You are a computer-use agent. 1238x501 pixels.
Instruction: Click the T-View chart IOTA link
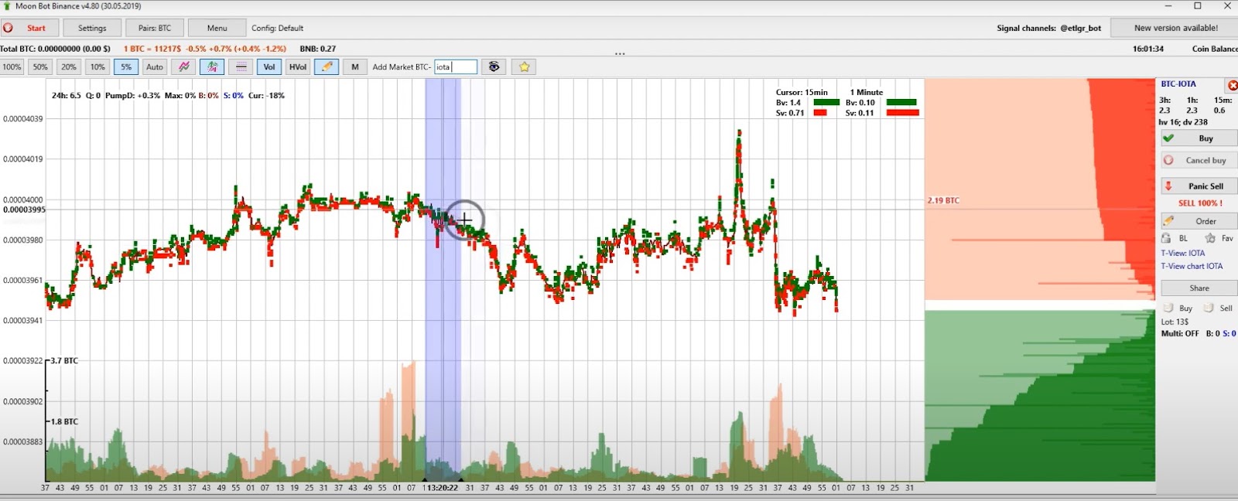1192,266
